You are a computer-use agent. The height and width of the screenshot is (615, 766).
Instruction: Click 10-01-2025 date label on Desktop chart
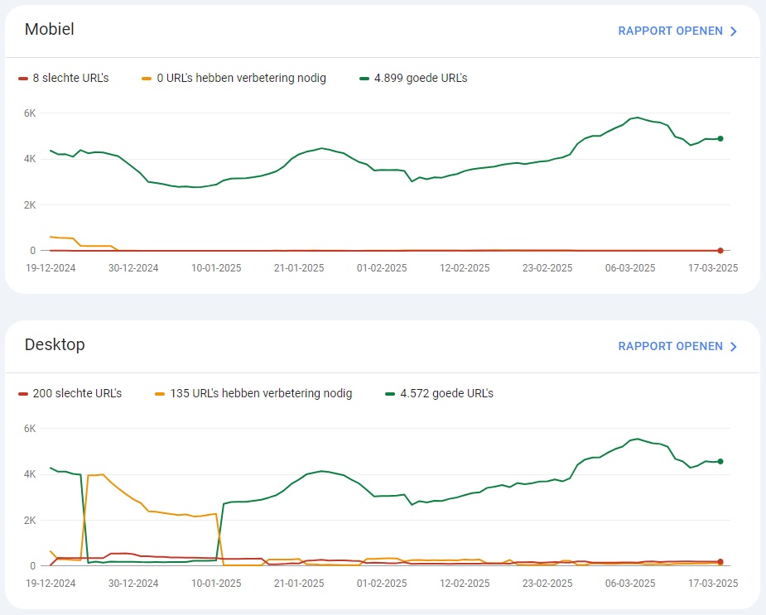coord(216,584)
